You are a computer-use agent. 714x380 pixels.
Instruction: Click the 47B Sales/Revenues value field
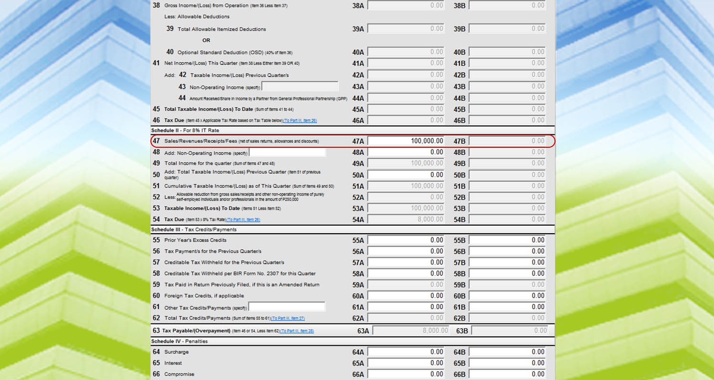[507, 141]
